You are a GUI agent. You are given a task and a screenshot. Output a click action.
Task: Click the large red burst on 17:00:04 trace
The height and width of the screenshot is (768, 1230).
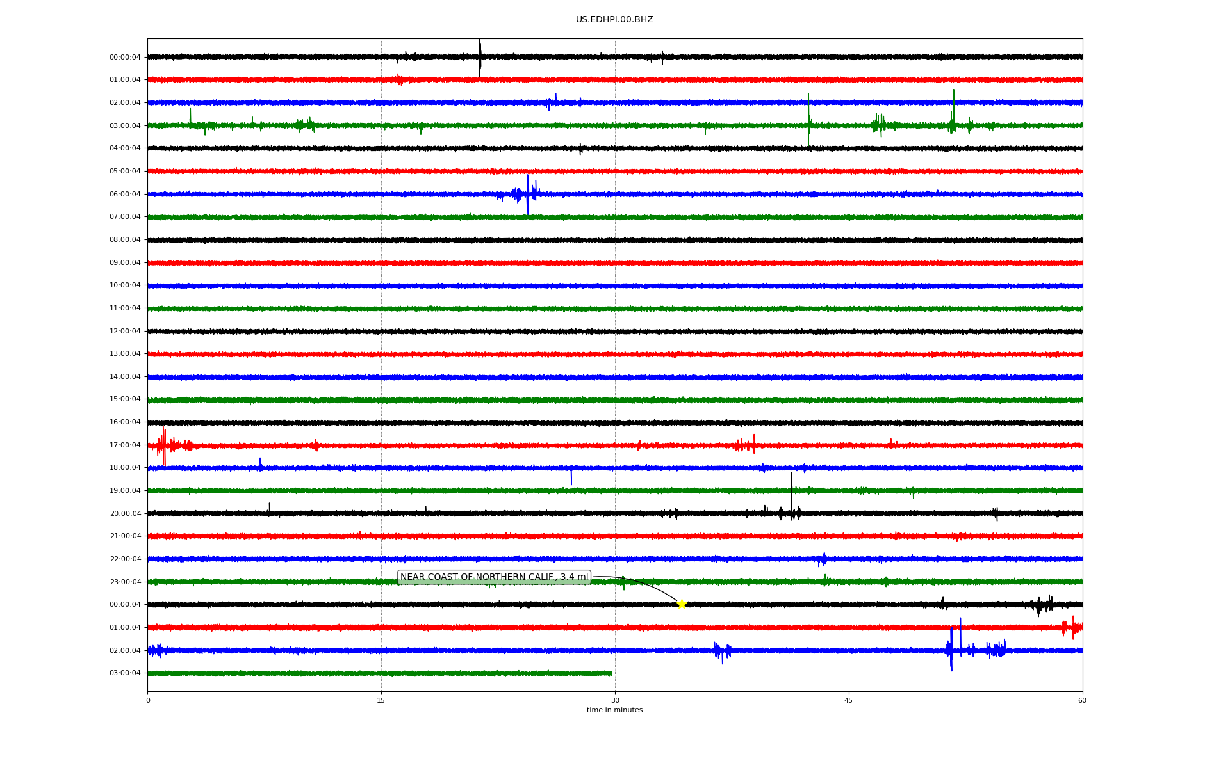[x=163, y=445]
